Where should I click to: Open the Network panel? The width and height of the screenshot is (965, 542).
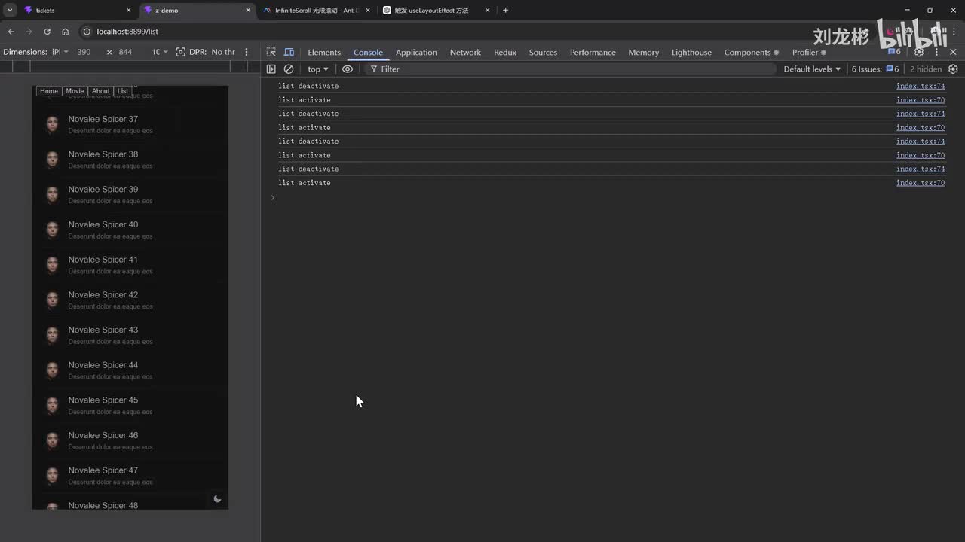click(x=465, y=53)
